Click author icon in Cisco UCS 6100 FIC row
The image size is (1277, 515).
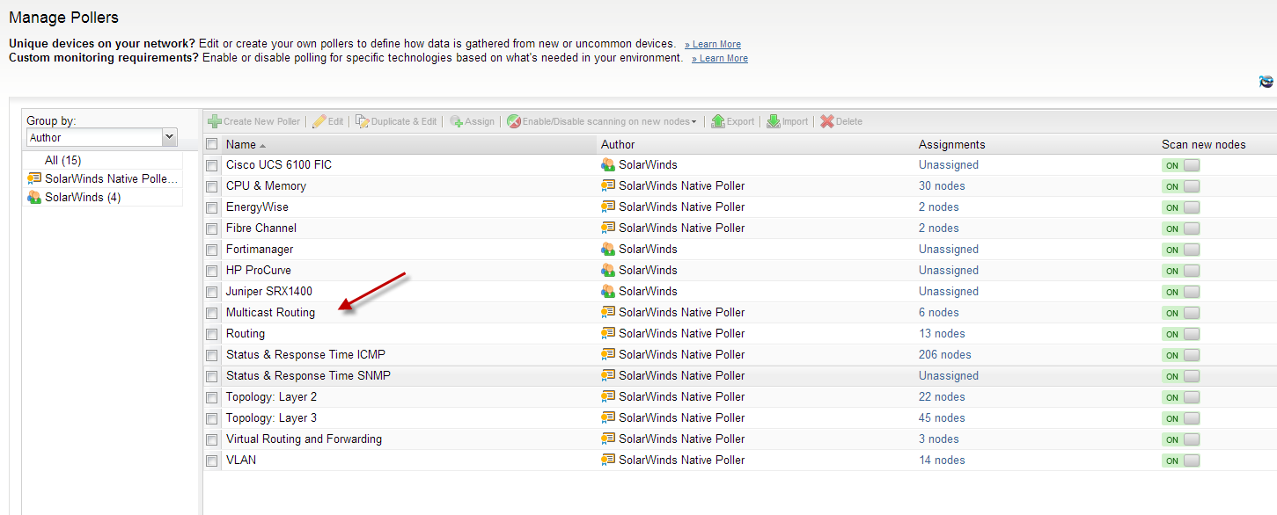pyautogui.click(x=608, y=164)
